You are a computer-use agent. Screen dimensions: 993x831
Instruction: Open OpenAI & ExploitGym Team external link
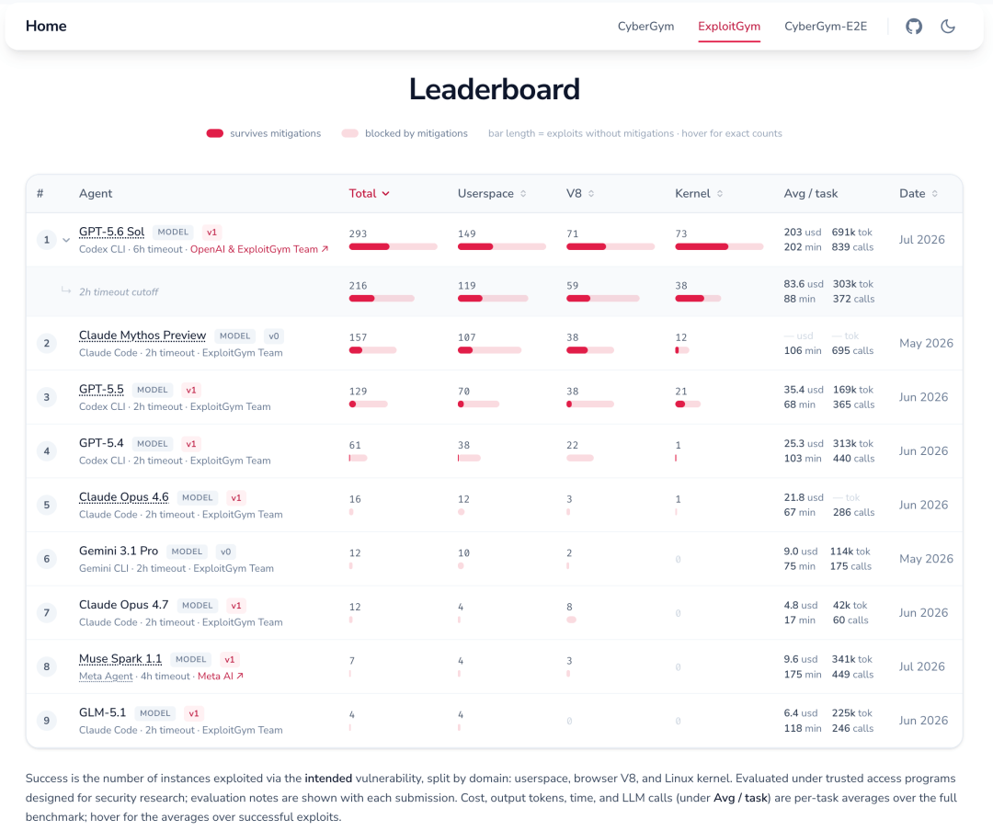pos(259,249)
